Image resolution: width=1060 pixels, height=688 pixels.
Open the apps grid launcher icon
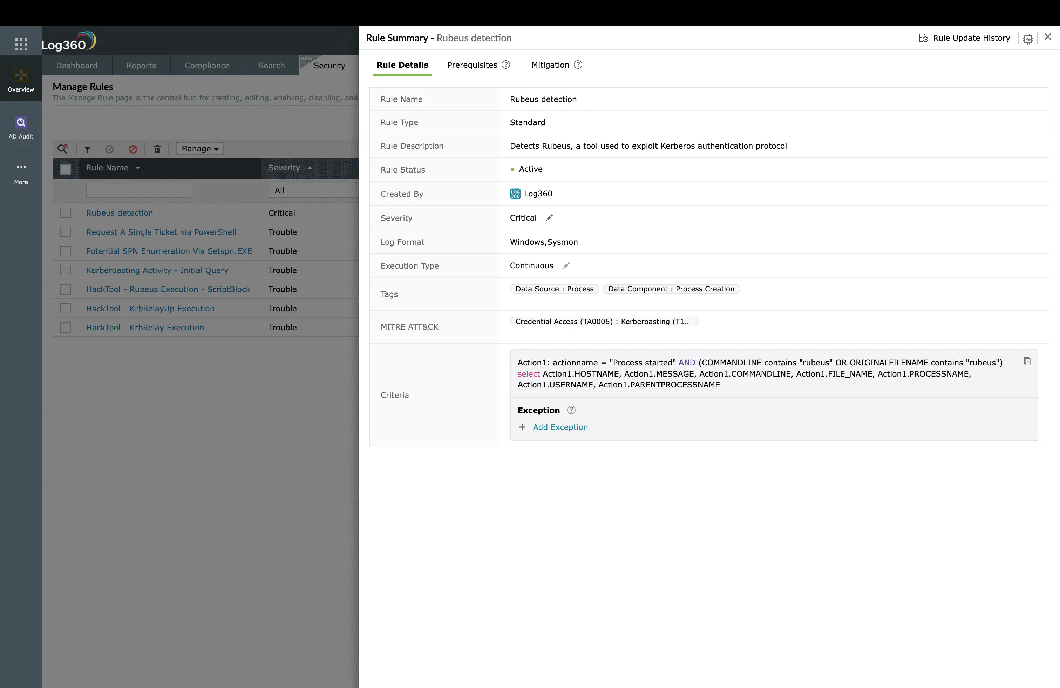[21, 44]
